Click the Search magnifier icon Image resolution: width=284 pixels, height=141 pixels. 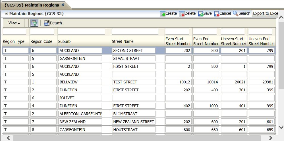235,14
